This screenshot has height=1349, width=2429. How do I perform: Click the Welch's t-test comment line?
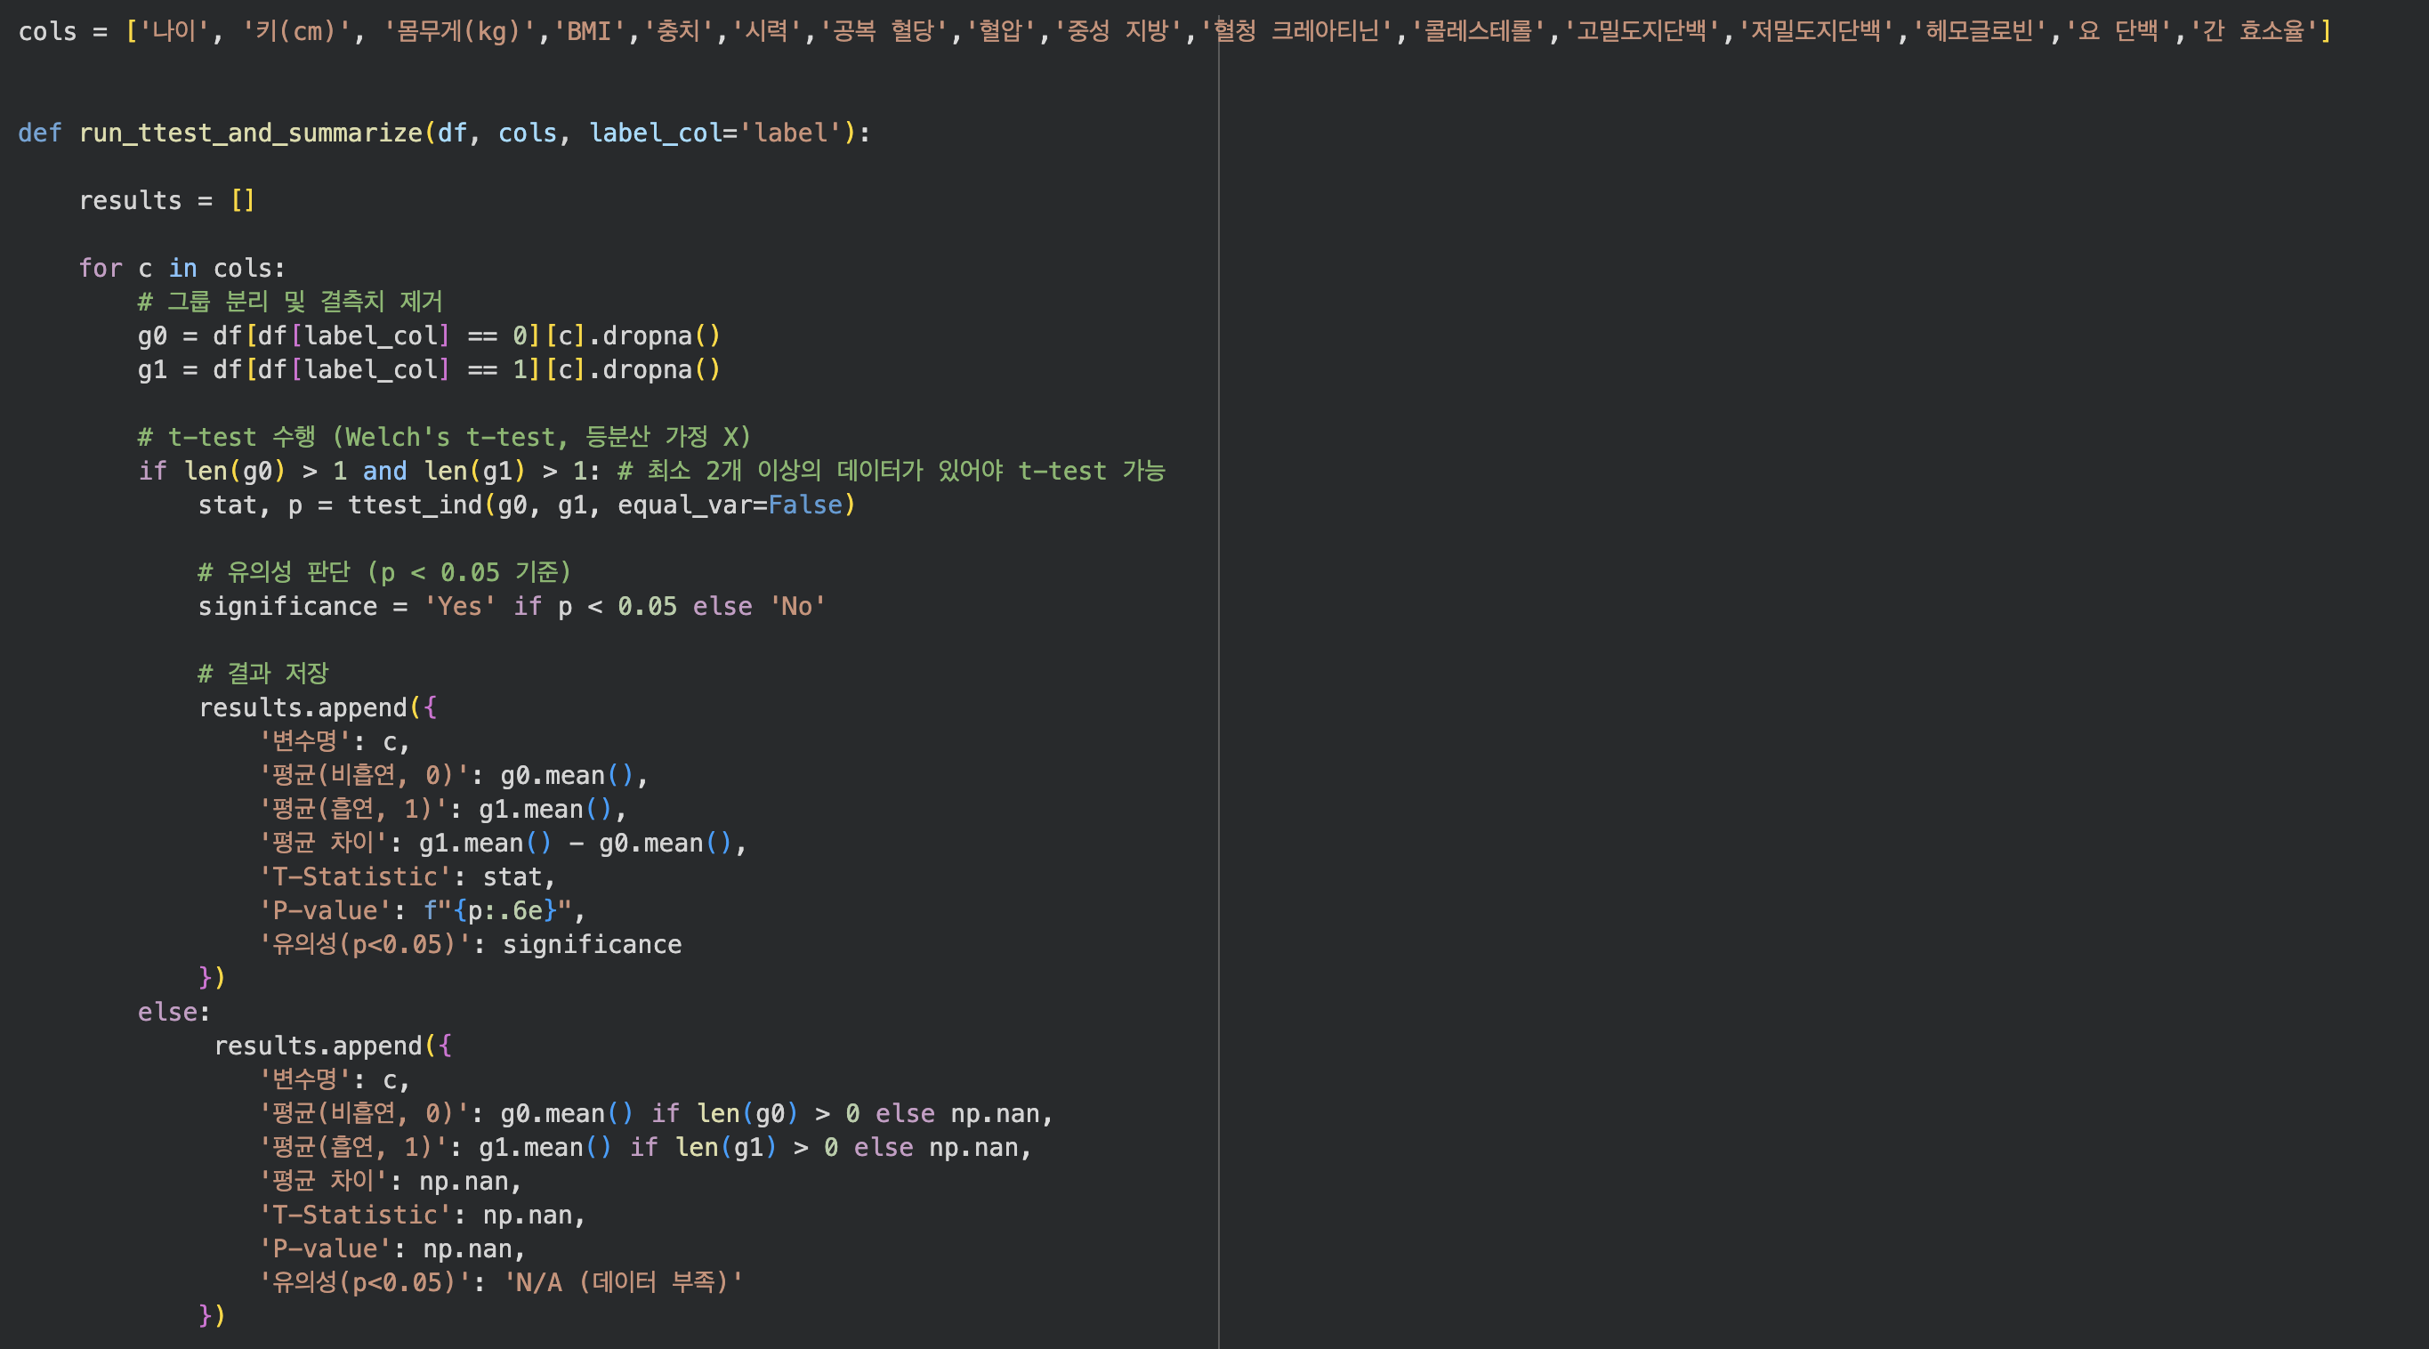click(x=443, y=438)
